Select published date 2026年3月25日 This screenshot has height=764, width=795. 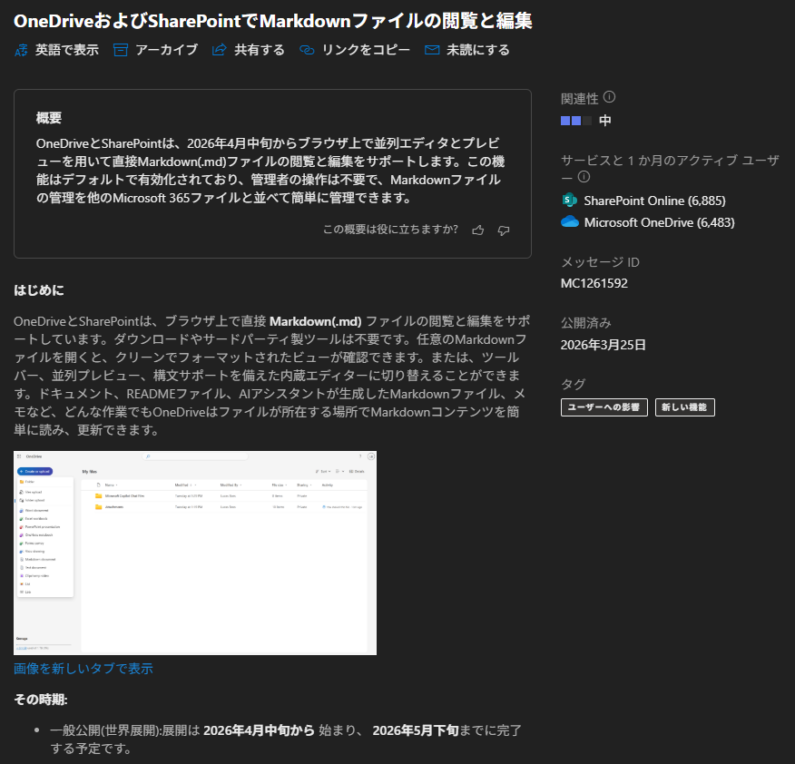tap(604, 345)
